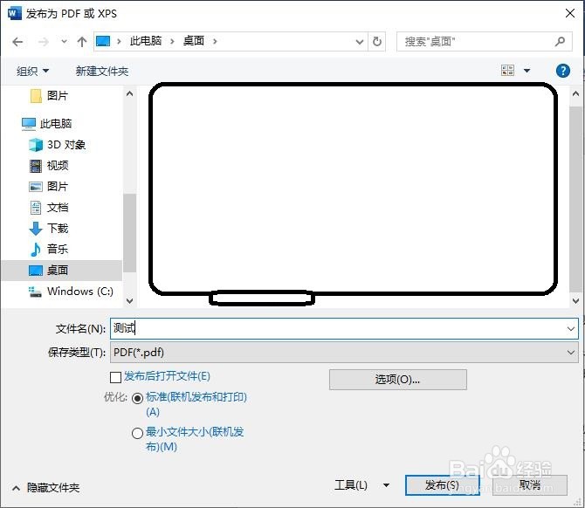Viewport: 585px width, 508px height.
Task: Select 标准(联机发布和打印) radio option
Action: [138, 398]
